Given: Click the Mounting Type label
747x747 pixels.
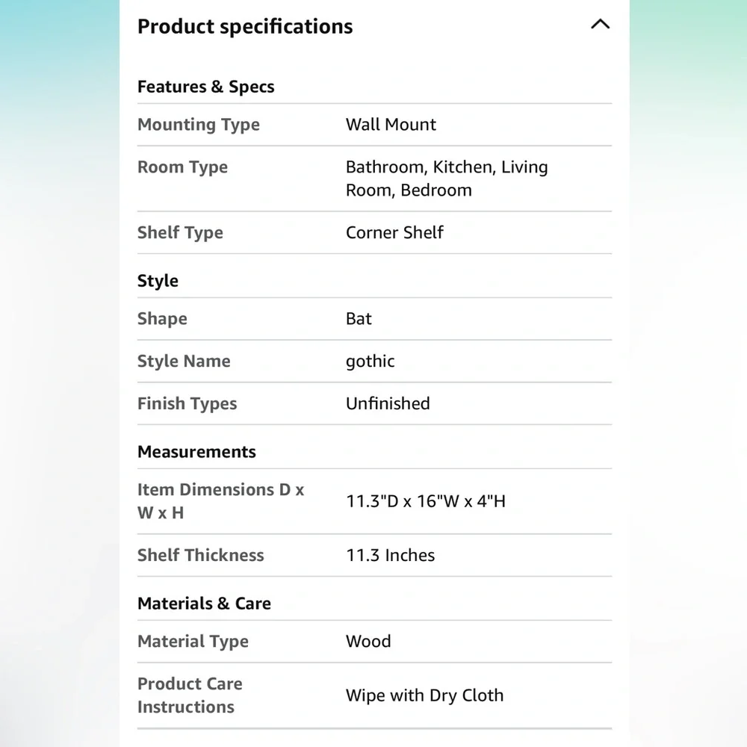Looking at the screenshot, I should (x=199, y=125).
